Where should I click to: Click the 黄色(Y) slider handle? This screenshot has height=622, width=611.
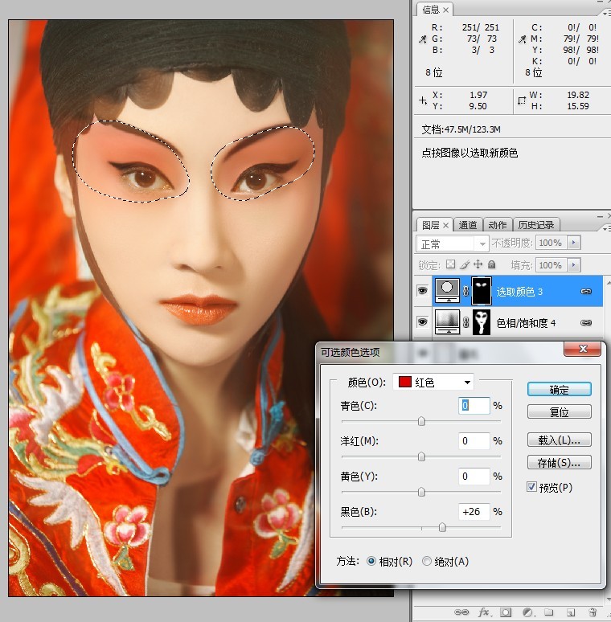(x=421, y=492)
